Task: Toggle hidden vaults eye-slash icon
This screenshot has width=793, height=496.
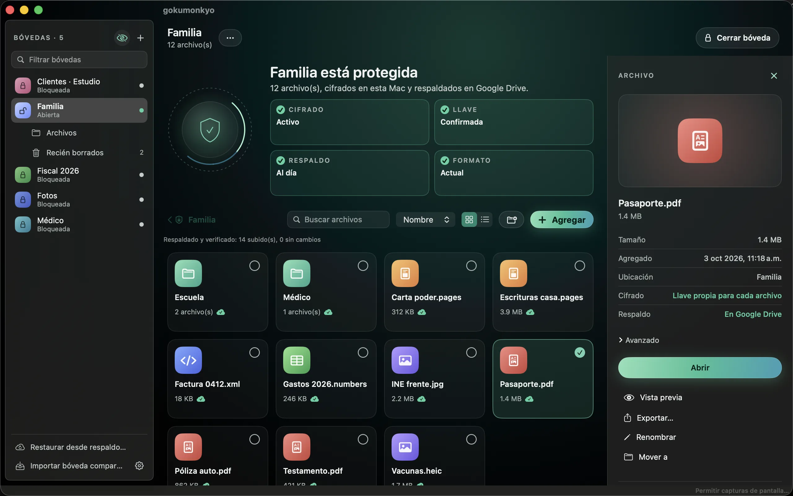Action: point(122,38)
